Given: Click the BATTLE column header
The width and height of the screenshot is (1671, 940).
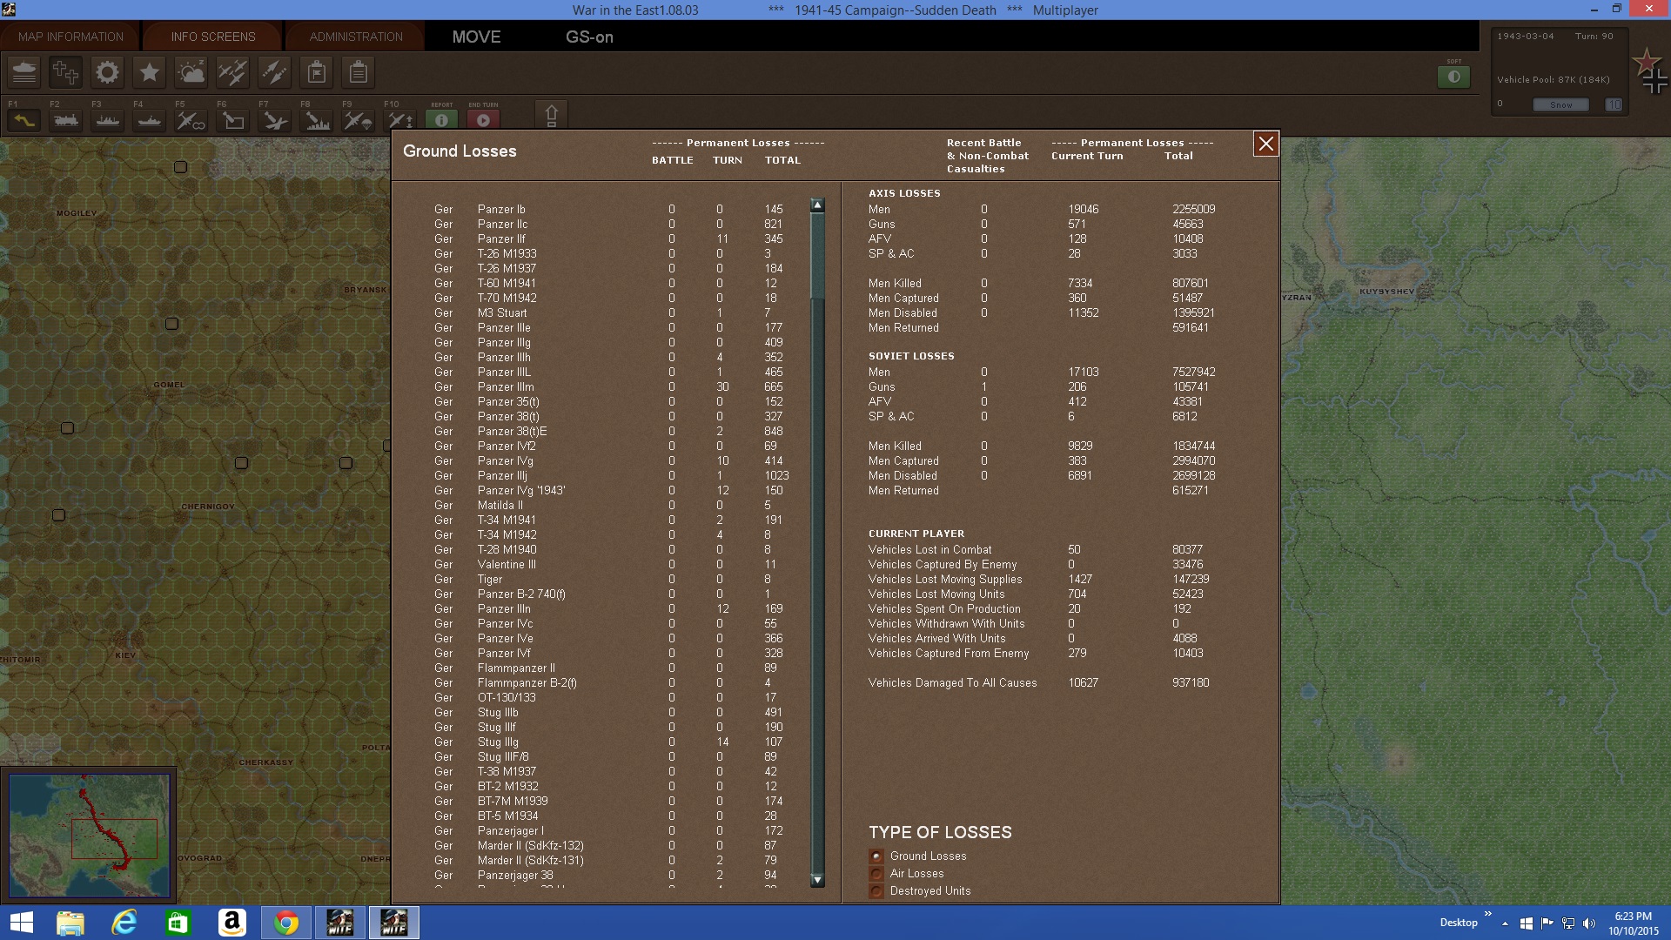Looking at the screenshot, I should (673, 160).
